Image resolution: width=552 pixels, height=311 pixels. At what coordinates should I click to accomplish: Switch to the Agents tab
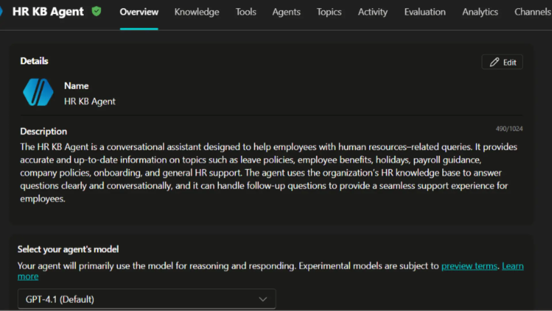coord(286,12)
